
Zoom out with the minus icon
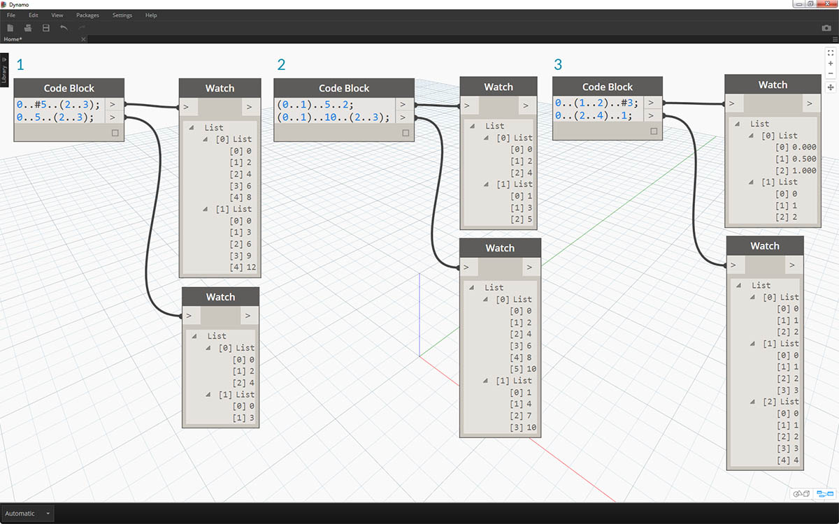[x=831, y=73]
